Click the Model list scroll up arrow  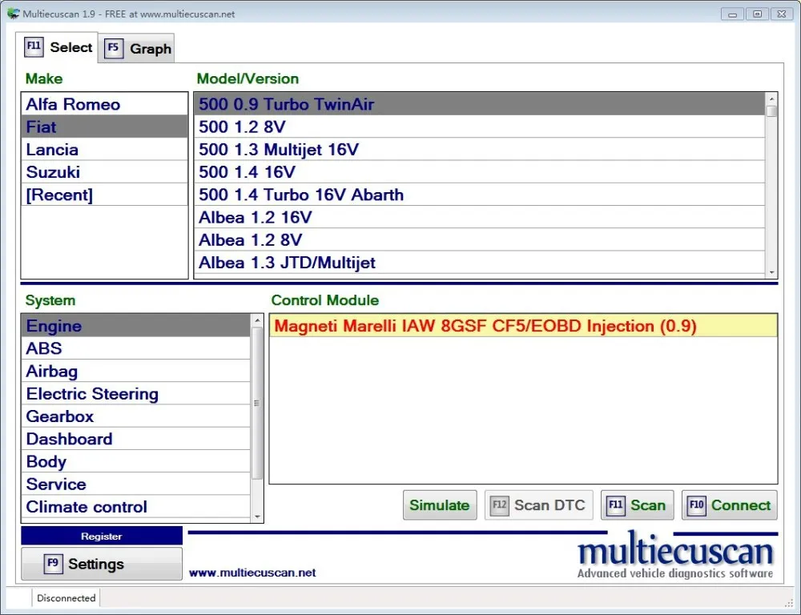pyautogui.click(x=771, y=98)
